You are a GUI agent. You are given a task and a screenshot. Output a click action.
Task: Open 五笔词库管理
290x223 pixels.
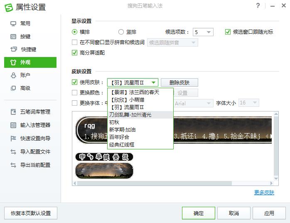[35, 112]
